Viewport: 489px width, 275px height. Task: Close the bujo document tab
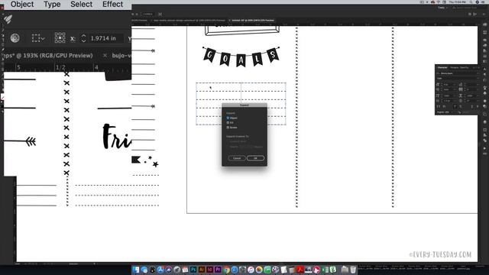pyautogui.click(x=105, y=56)
